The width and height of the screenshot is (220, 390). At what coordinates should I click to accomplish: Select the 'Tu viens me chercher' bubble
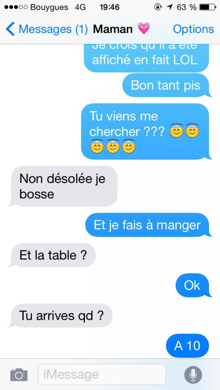146,132
